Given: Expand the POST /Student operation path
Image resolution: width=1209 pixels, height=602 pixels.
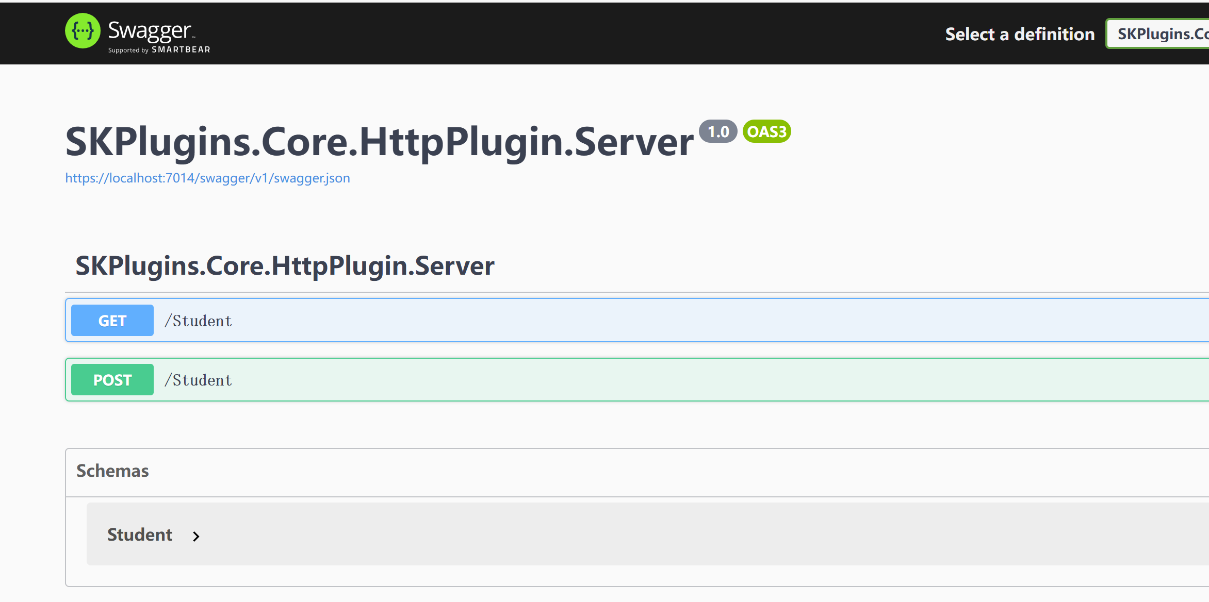Looking at the screenshot, I should click(198, 380).
